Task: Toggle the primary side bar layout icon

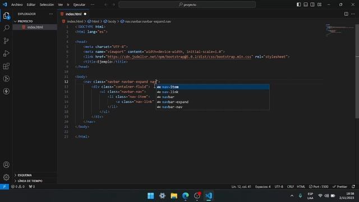Action: (298, 4)
